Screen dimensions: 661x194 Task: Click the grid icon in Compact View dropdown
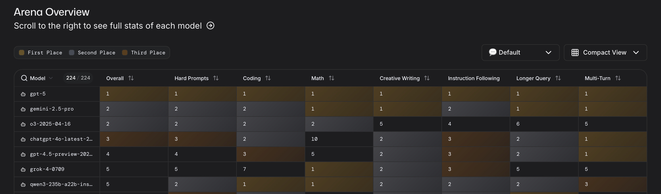coord(575,53)
